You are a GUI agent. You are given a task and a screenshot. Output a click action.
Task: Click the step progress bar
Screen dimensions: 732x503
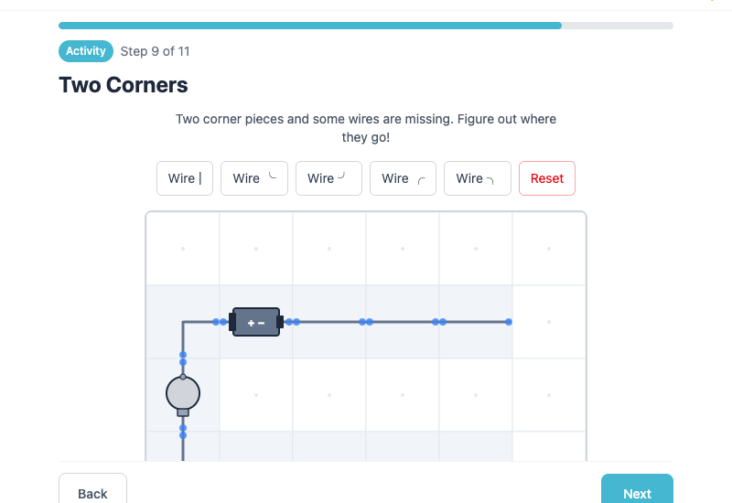366,26
